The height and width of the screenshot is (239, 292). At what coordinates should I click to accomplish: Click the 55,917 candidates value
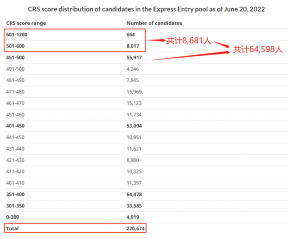[134, 58]
